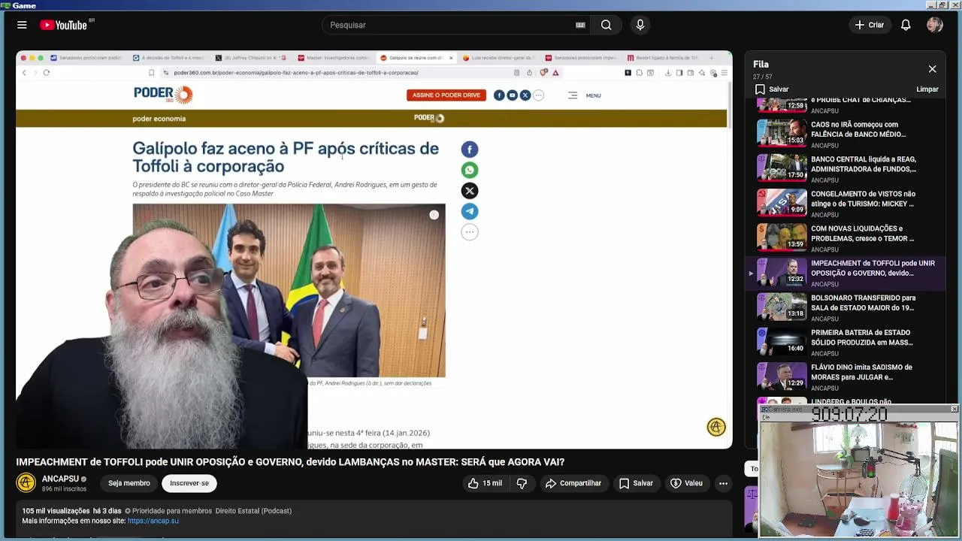
Task: Click the Poder360 logo in video
Action: (163, 94)
